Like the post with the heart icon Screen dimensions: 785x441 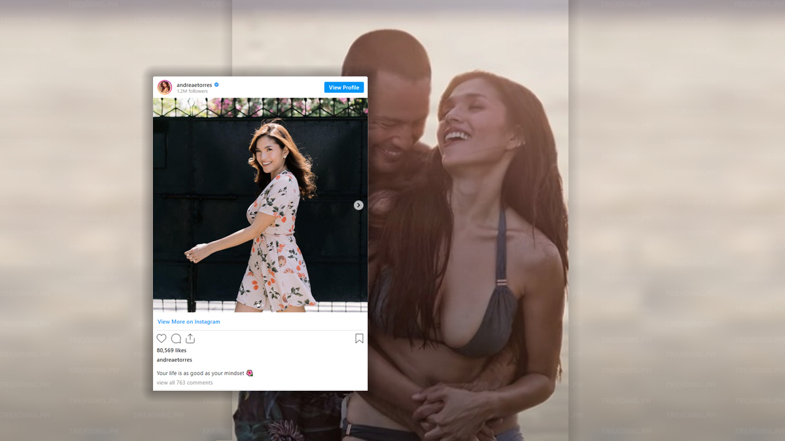(162, 338)
